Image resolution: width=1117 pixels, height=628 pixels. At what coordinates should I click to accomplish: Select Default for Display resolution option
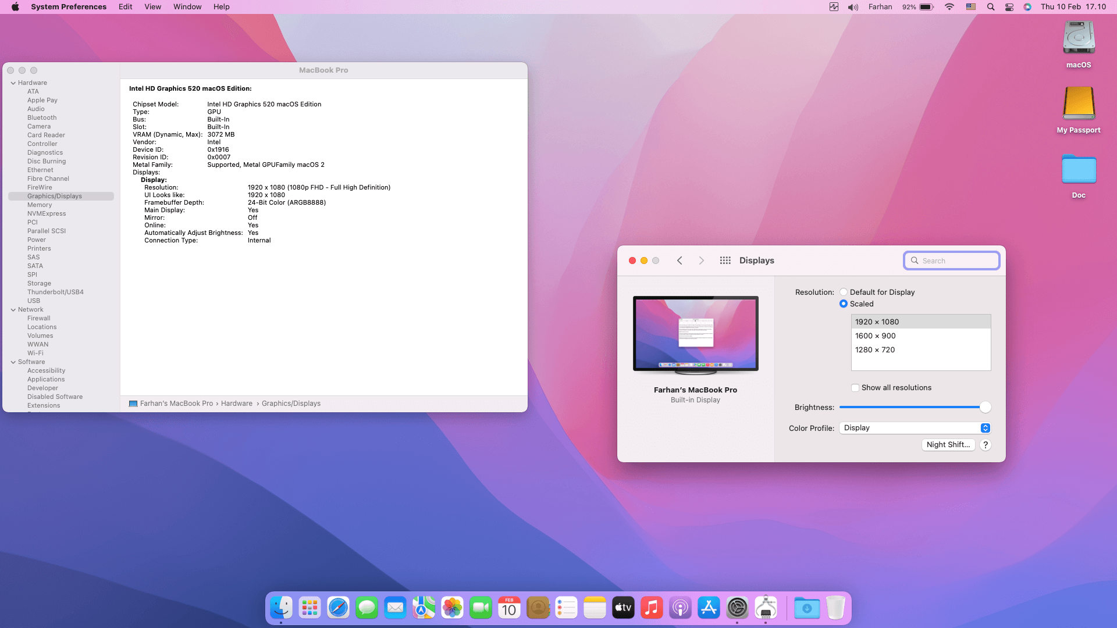[x=844, y=292]
